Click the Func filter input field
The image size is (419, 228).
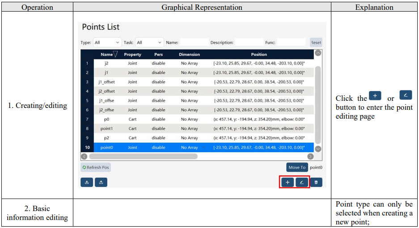(x=291, y=42)
